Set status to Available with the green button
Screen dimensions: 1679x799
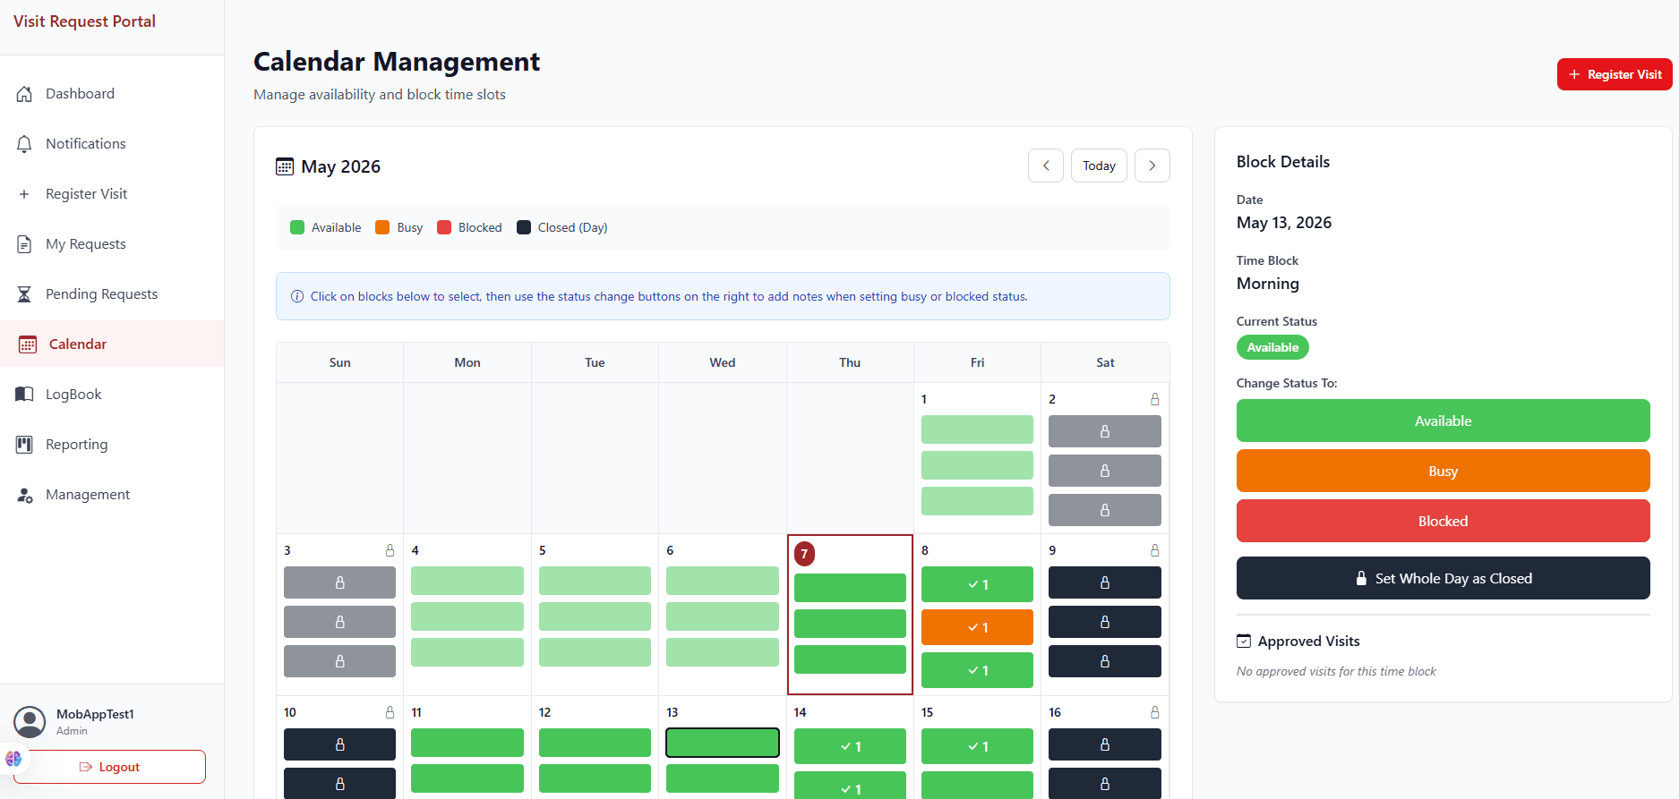click(1443, 421)
